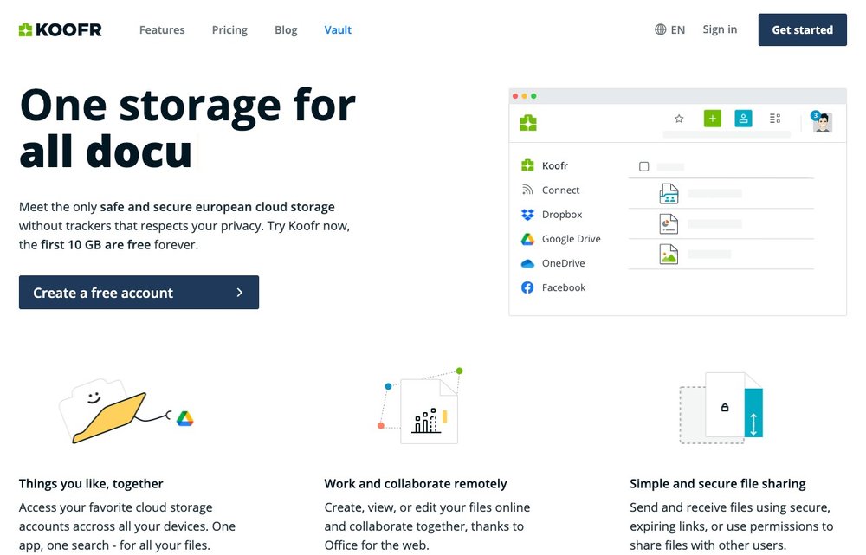Click the green maximize dot in mockup
Screen dimensions: 866x555
point(533,96)
